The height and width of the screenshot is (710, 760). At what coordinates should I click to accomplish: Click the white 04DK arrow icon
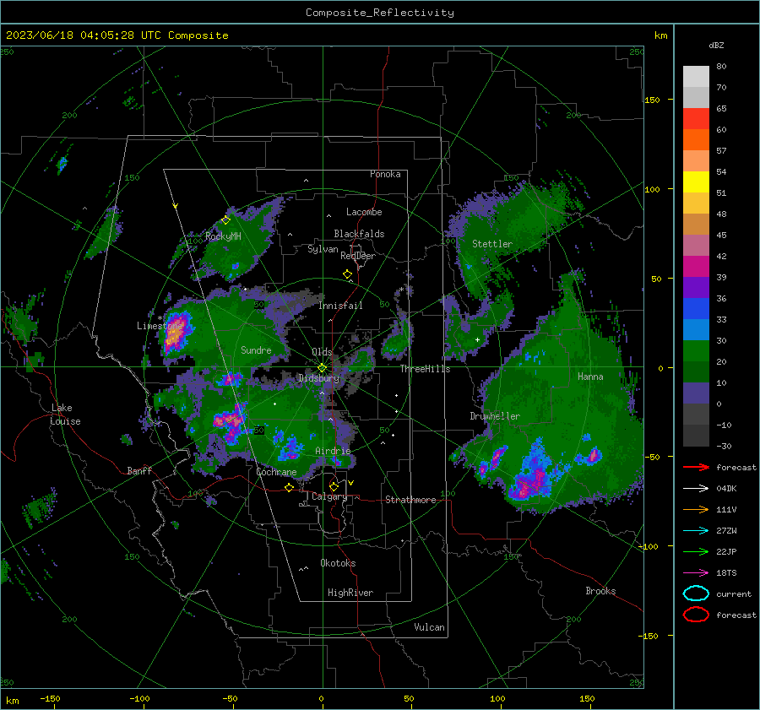click(696, 488)
